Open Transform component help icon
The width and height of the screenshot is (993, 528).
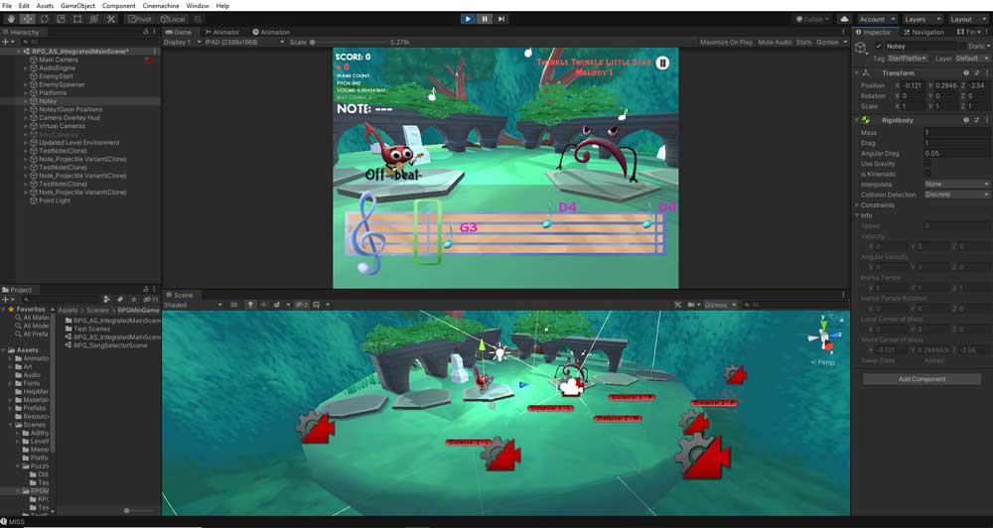[966, 72]
